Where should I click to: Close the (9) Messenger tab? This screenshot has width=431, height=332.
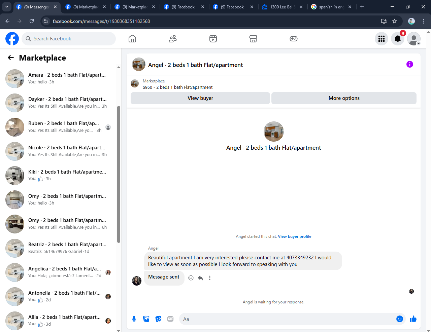[55, 7]
